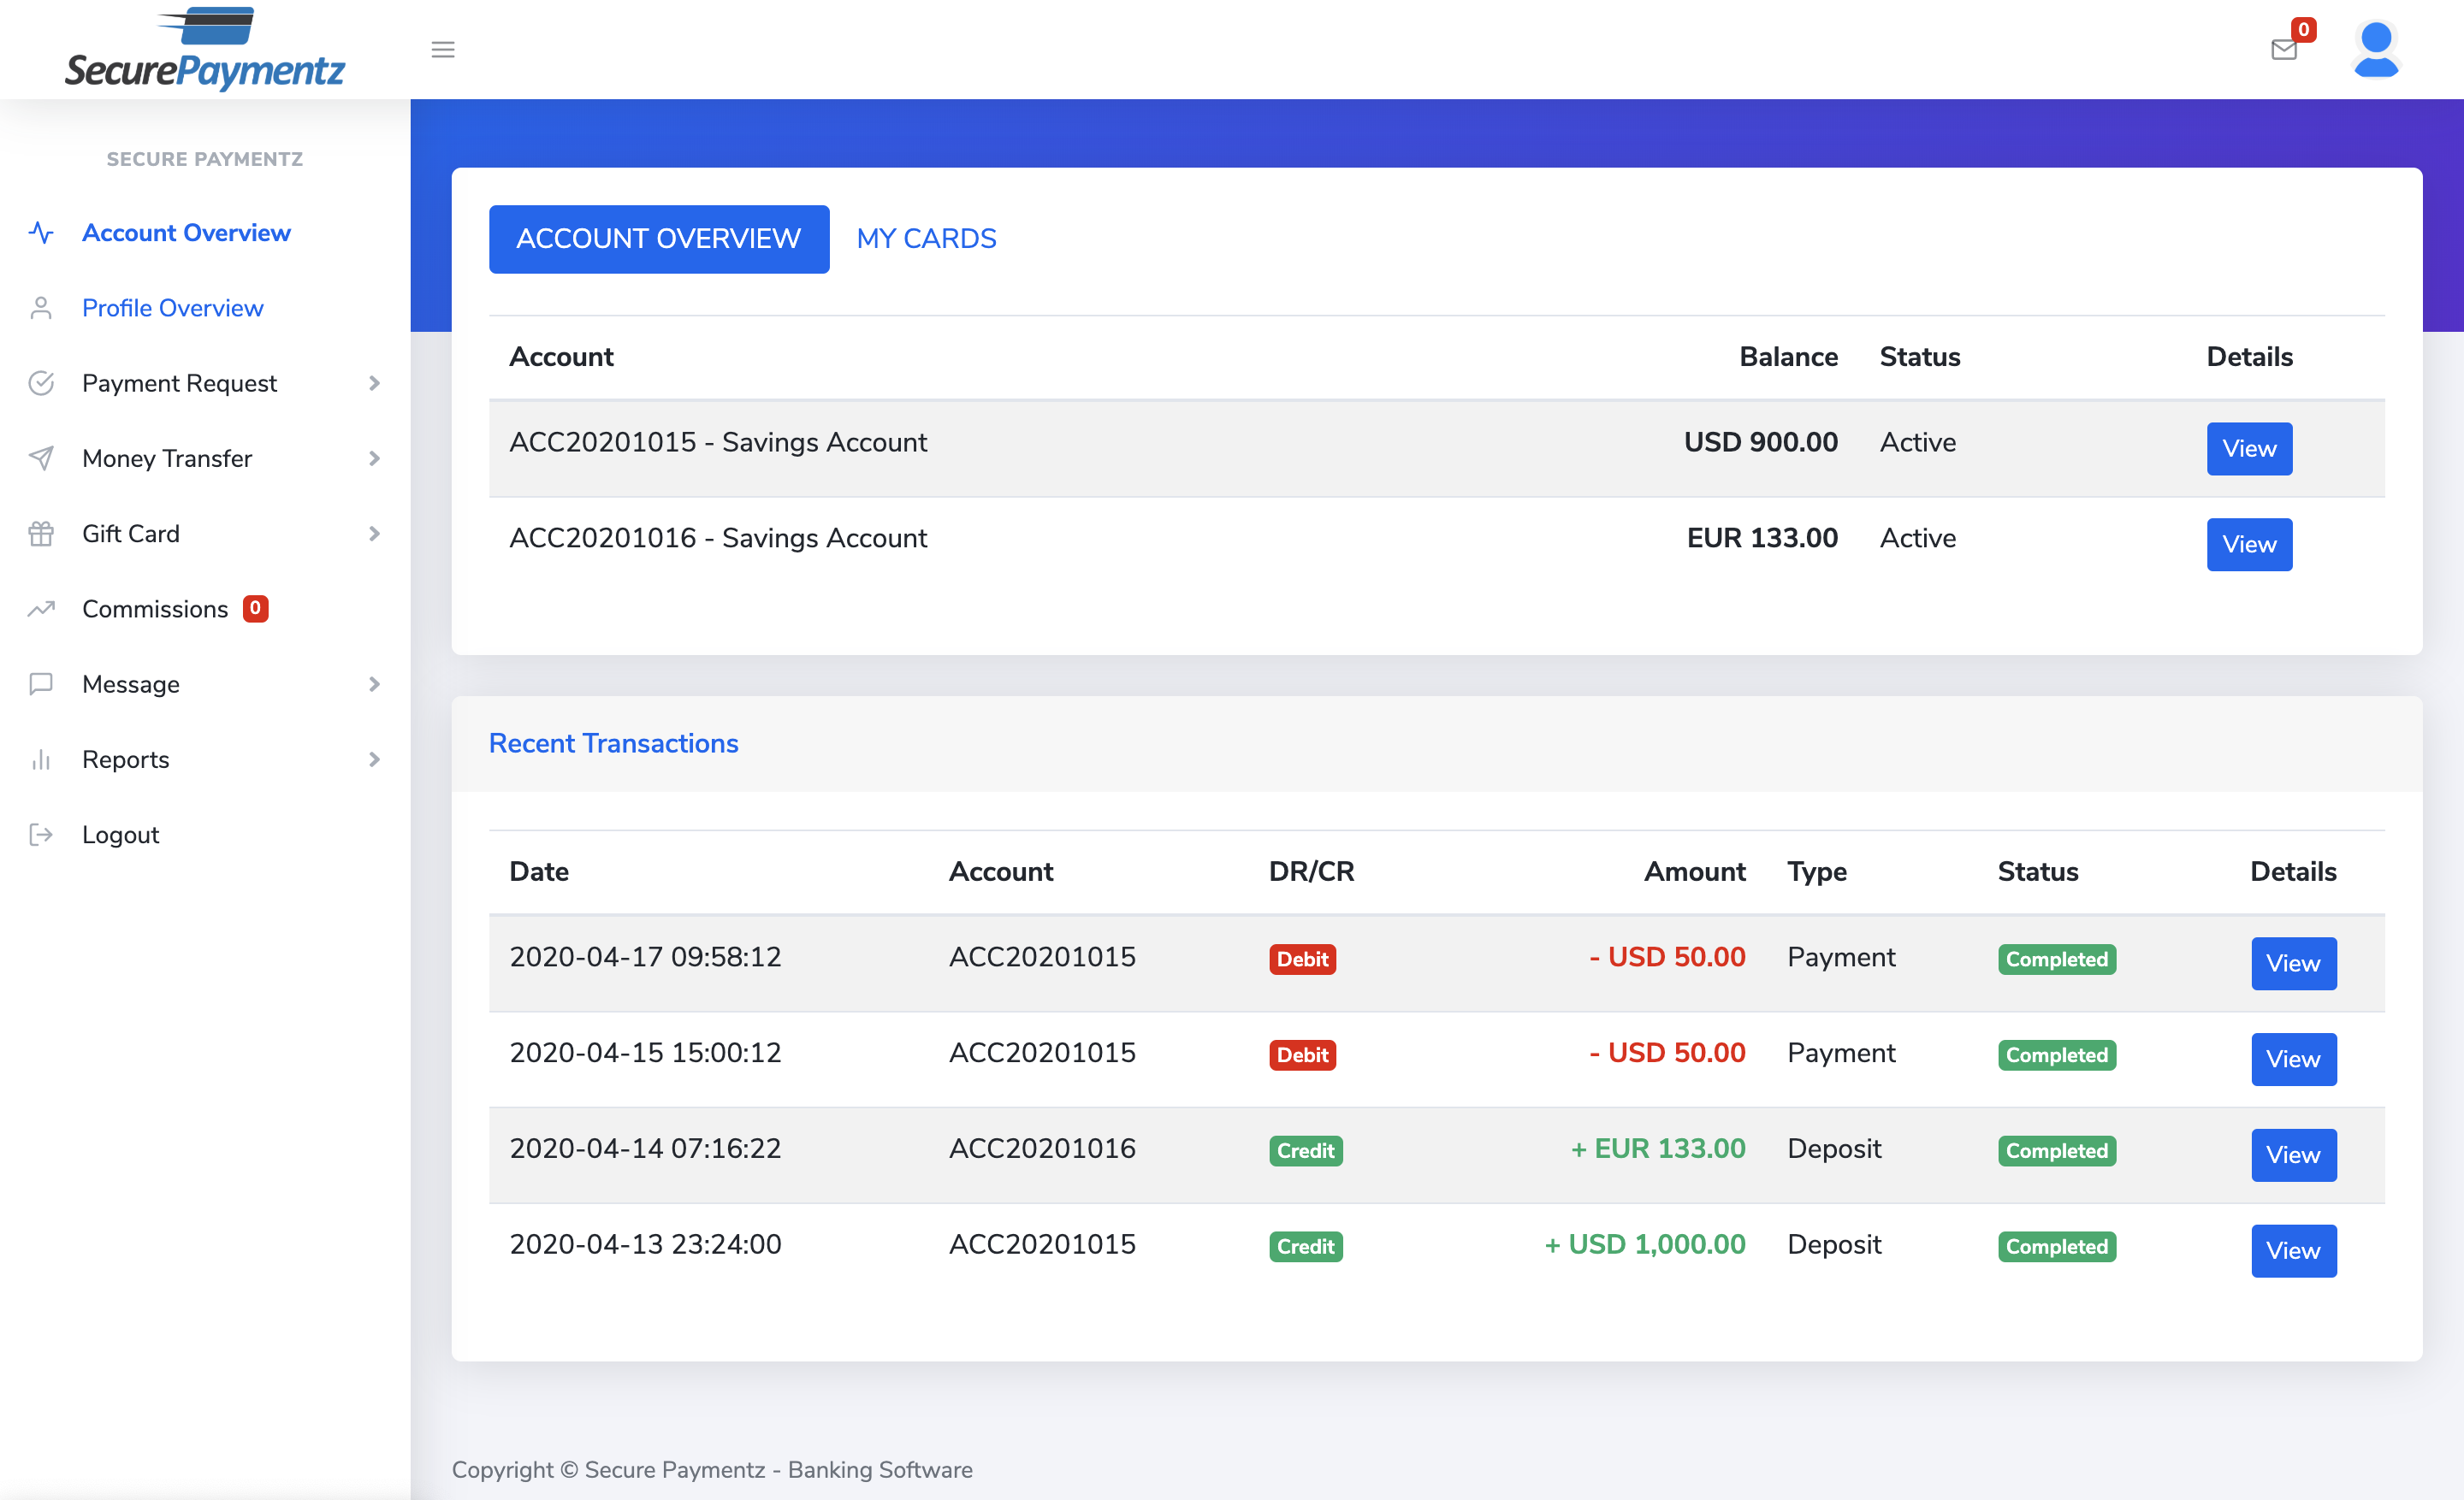The width and height of the screenshot is (2464, 1500).
Task: Expand the Payment Request submenu chevron
Action: tap(374, 383)
